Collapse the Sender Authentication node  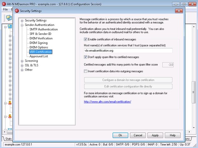(x=22, y=25)
